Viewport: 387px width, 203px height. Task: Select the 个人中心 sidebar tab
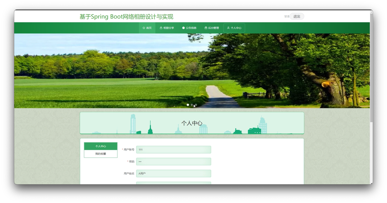(100, 146)
